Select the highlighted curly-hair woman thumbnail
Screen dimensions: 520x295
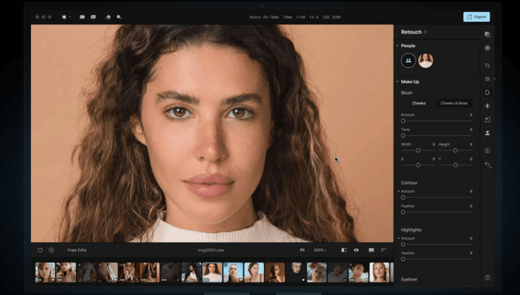point(212,273)
